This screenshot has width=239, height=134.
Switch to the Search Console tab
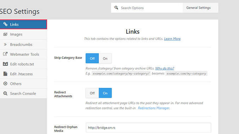tap(23, 93)
